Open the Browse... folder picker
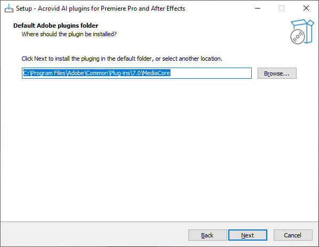 click(x=277, y=73)
